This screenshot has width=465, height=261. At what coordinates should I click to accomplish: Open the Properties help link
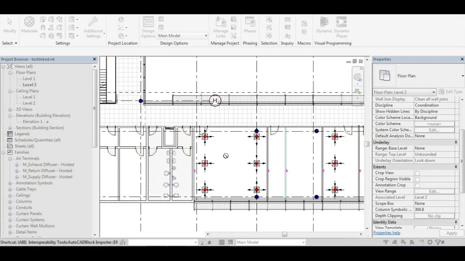[387, 233]
